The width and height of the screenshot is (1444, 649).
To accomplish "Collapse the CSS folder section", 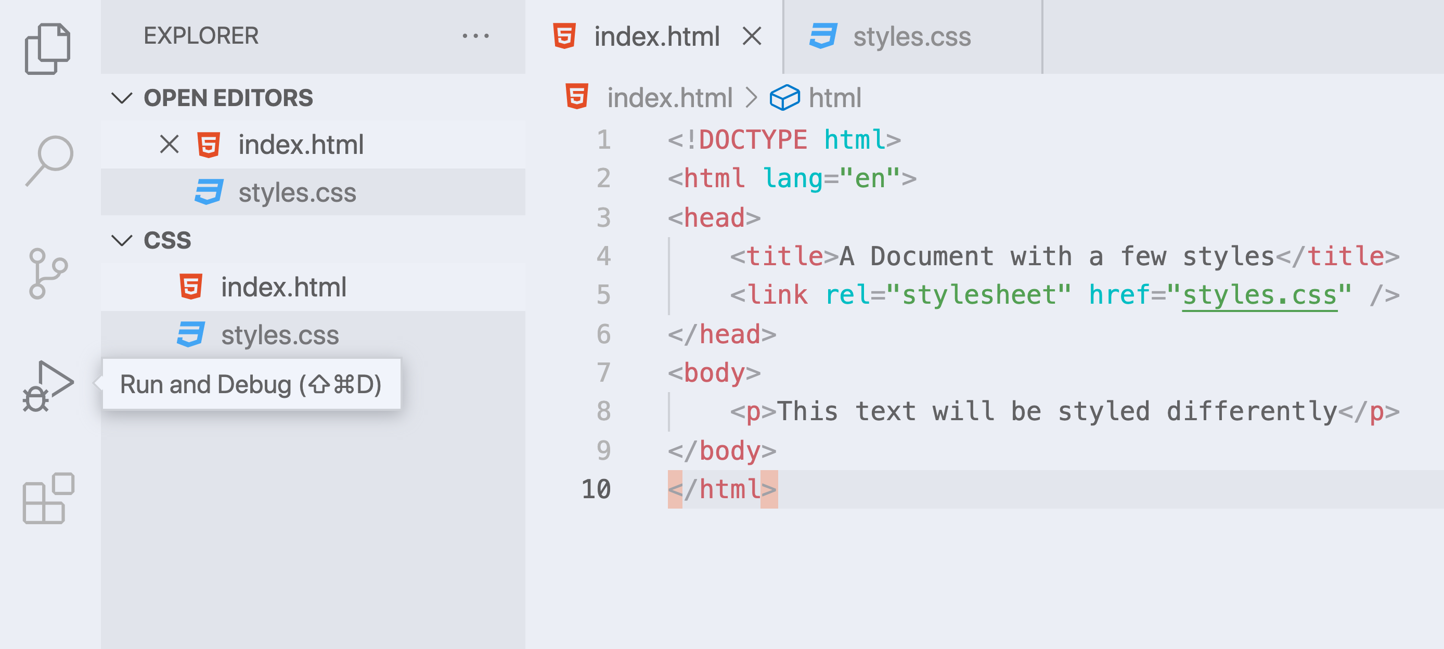I will [122, 240].
